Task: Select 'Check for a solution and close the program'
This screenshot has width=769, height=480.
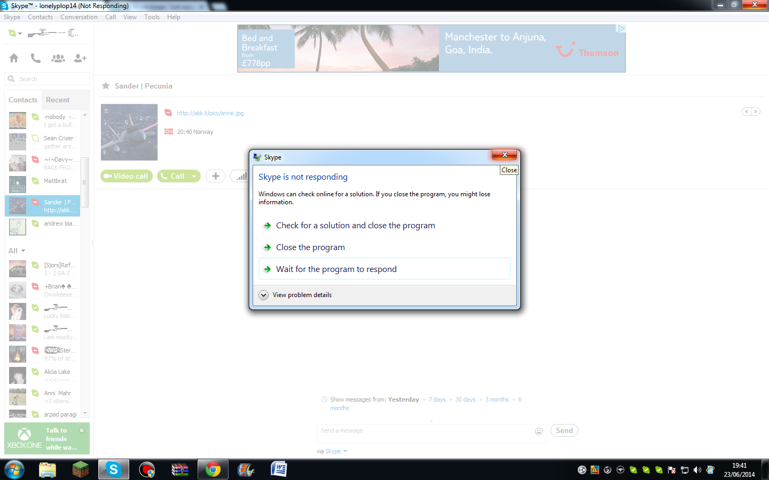Action: click(x=384, y=226)
